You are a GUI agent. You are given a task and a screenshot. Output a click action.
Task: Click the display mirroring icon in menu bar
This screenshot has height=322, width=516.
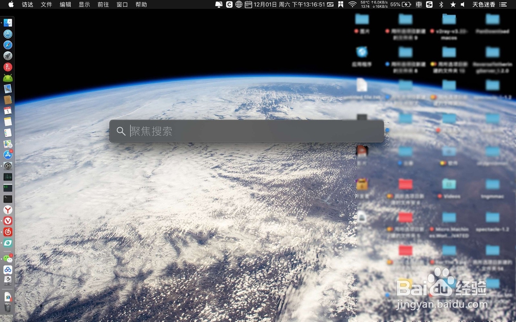point(218,4)
